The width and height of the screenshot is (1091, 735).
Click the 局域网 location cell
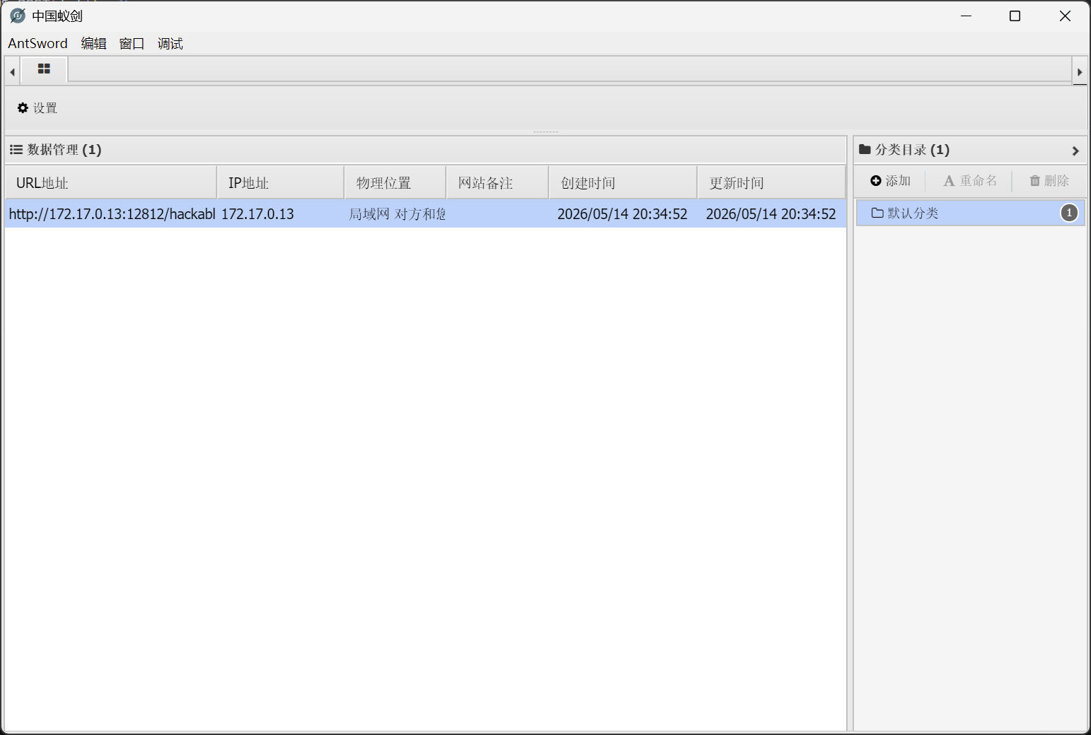(397, 213)
